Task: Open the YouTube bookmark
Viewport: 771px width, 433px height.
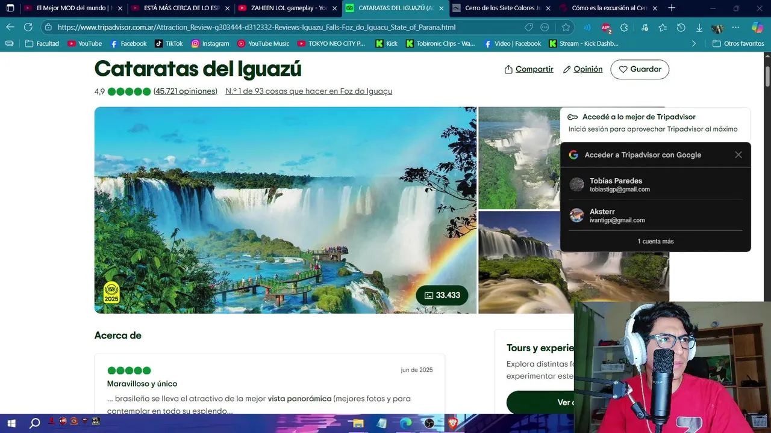Action: (84, 43)
